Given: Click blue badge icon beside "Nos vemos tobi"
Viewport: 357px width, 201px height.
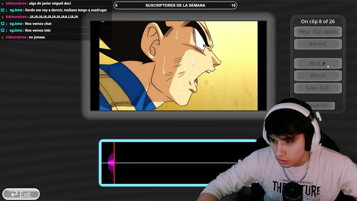Looking at the screenshot, I should [x=3, y=30].
